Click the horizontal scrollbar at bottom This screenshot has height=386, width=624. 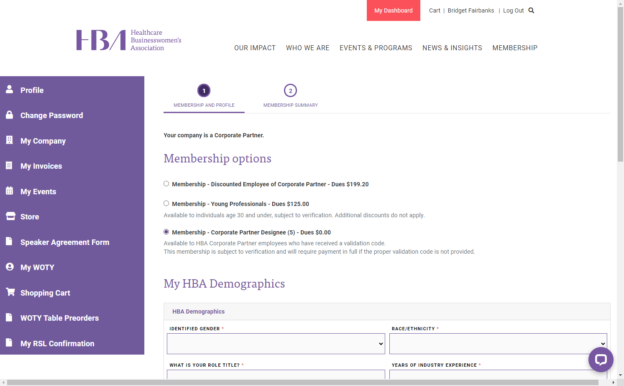(x=303, y=383)
